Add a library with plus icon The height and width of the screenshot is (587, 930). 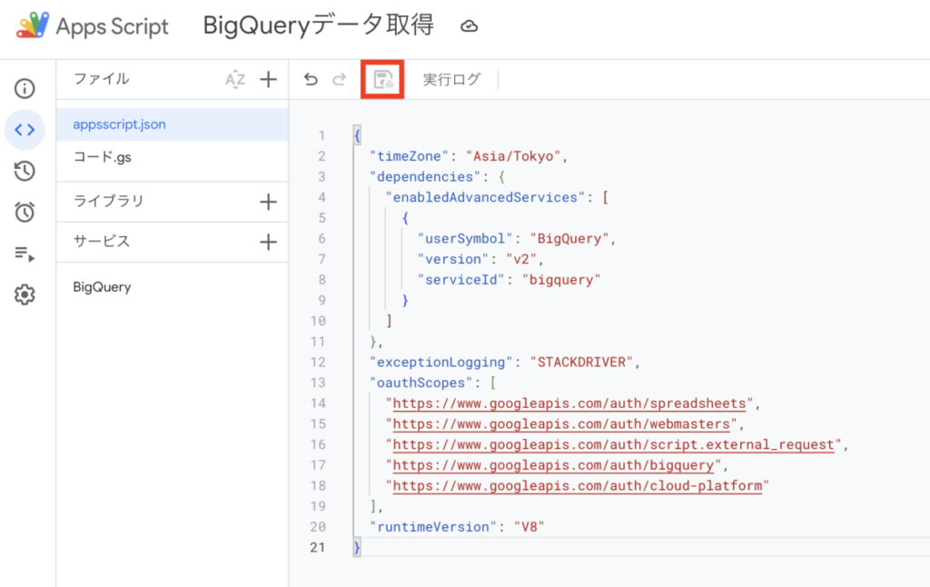pos(268,202)
